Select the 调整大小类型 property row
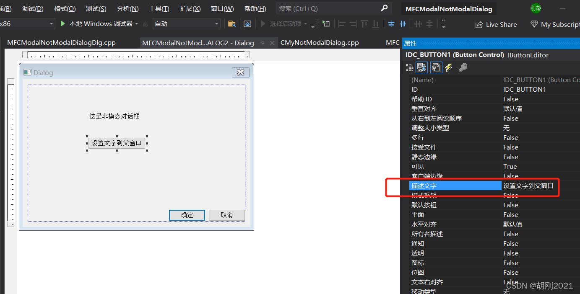The height and width of the screenshot is (294, 580). point(494,128)
